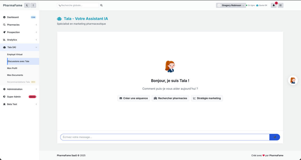Image resolution: width=301 pixels, height=160 pixels.
Task: Open Analytics via its chart icon
Action: pos(4,40)
